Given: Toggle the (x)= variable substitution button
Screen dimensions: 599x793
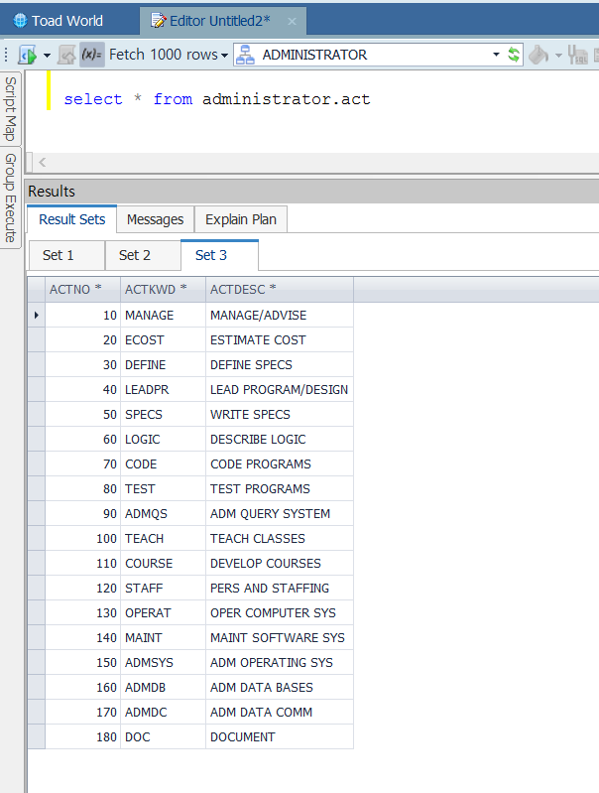Looking at the screenshot, I should 92,55.
